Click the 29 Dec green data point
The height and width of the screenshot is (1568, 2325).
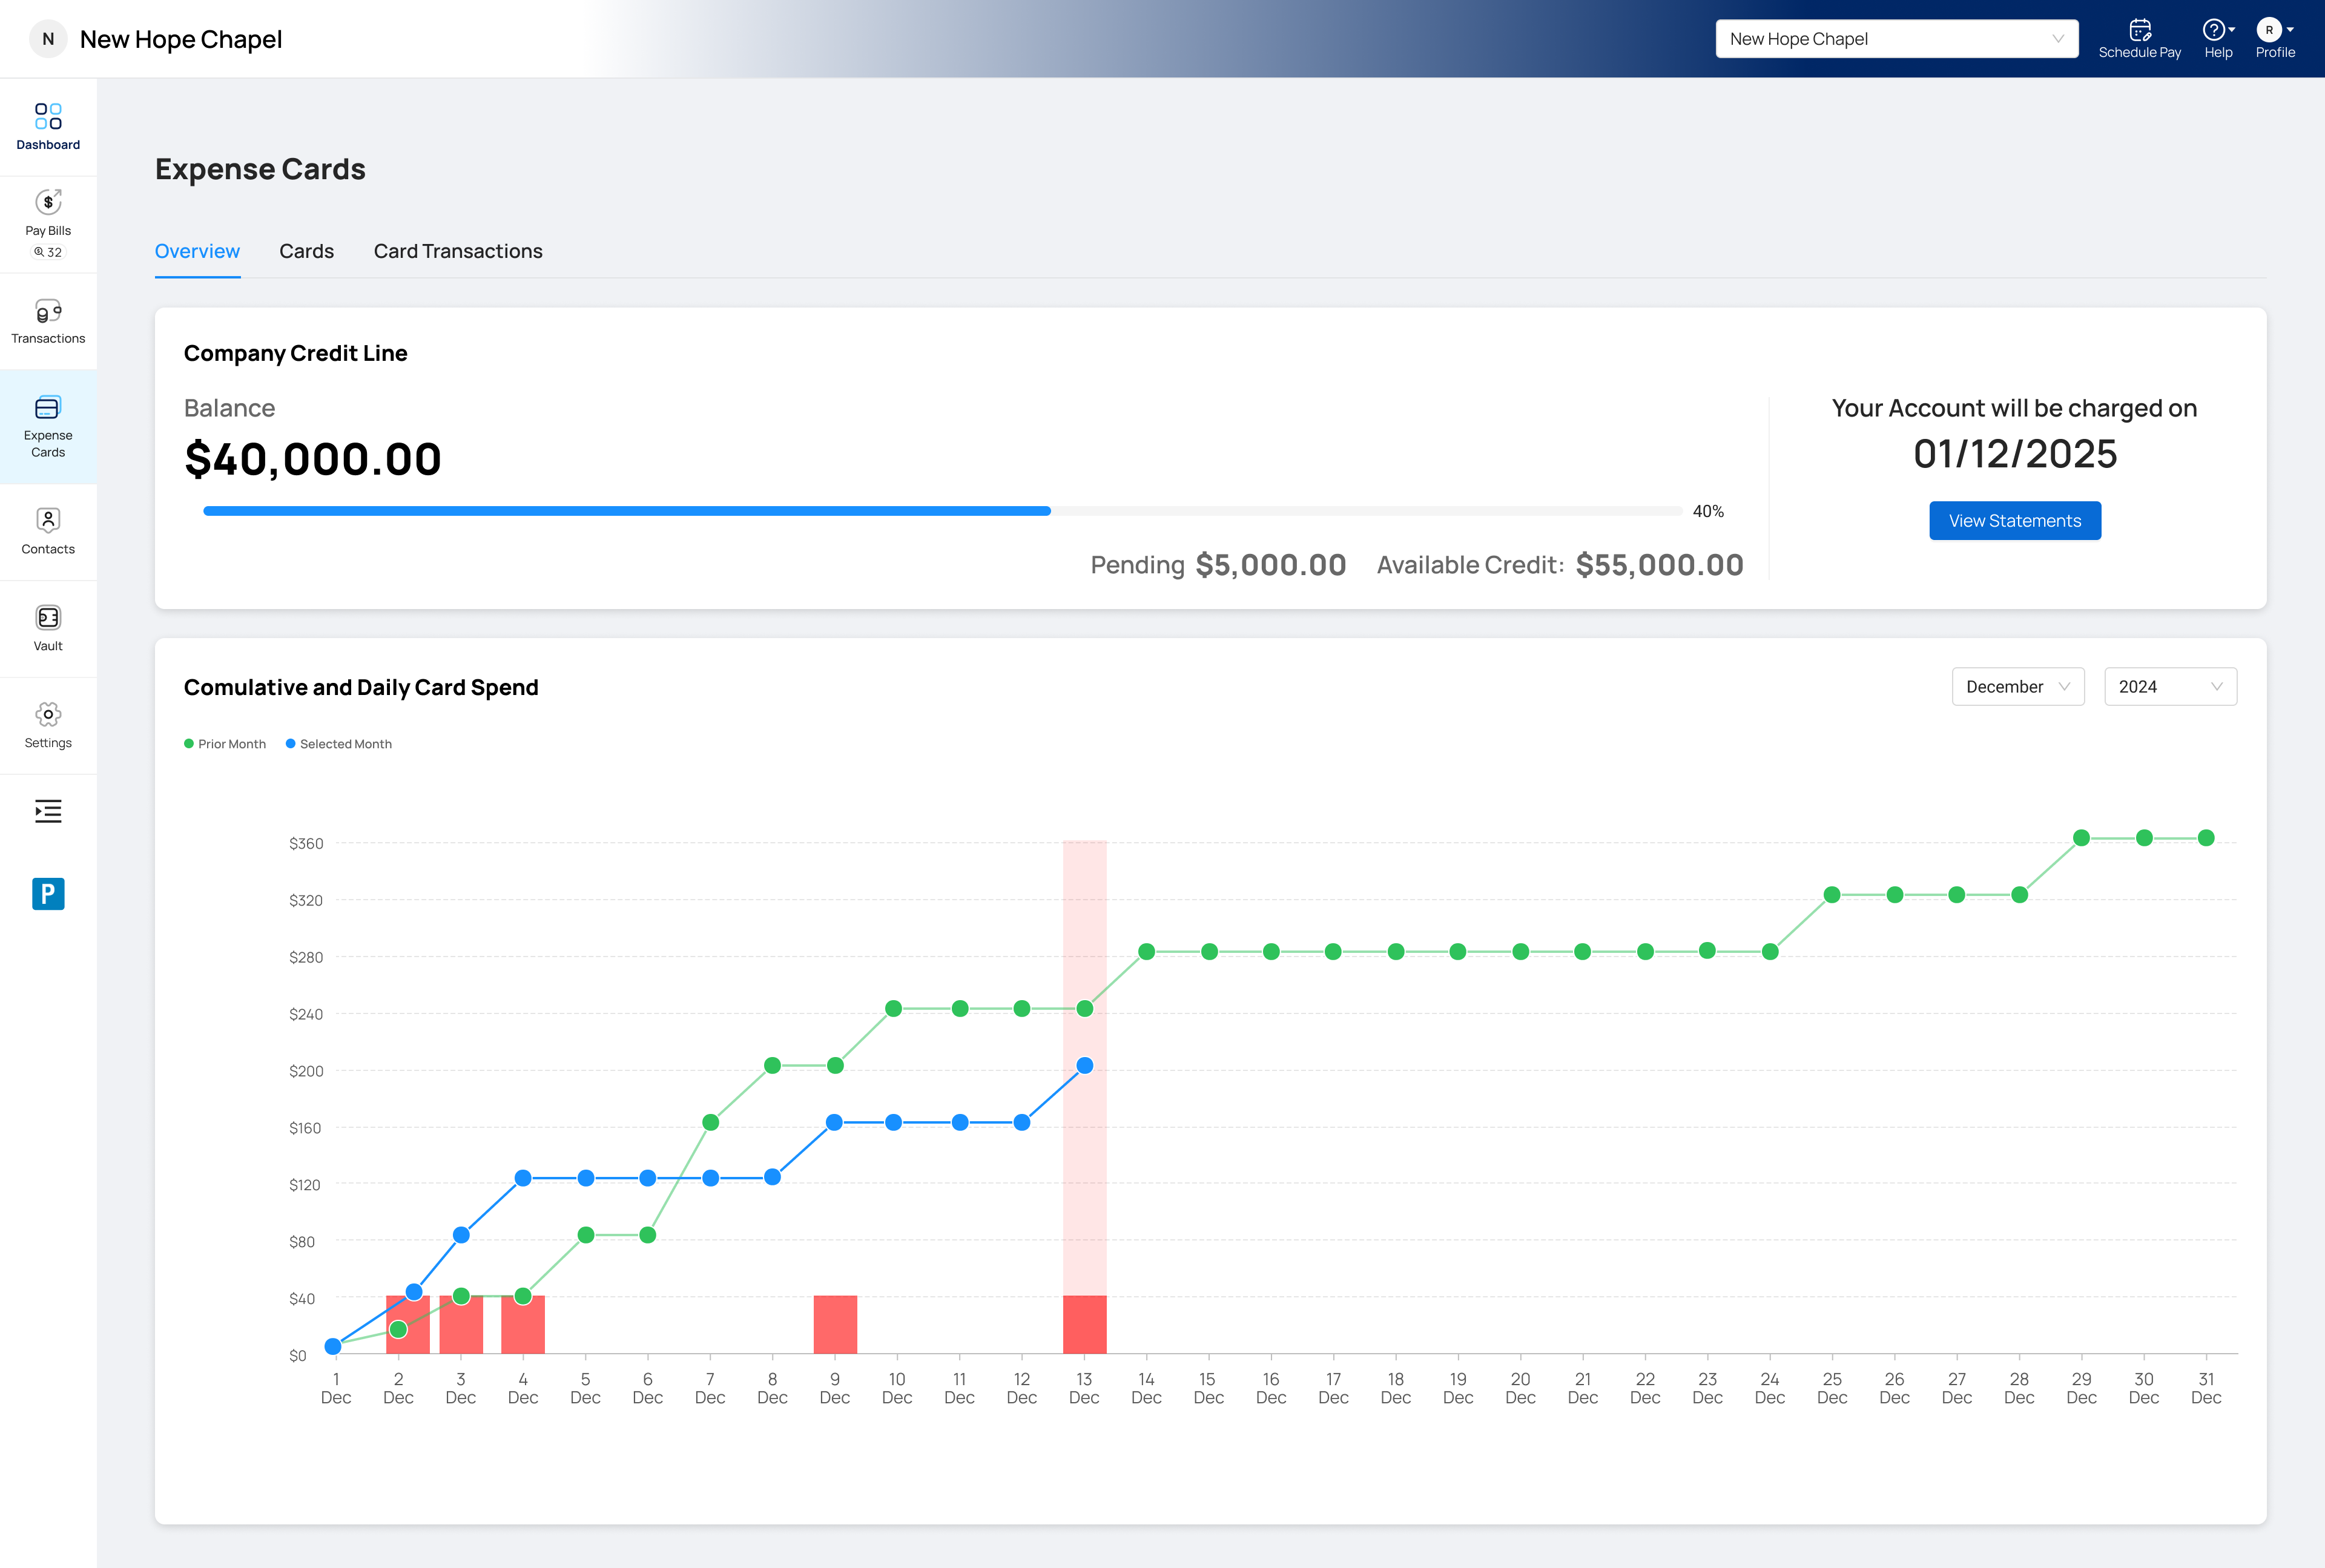coord(2081,838)
